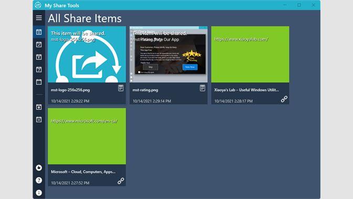353x199 pixels.
Task: Click the 10/14/2021 2:28:17 PM timestamp
Action: 233,101
